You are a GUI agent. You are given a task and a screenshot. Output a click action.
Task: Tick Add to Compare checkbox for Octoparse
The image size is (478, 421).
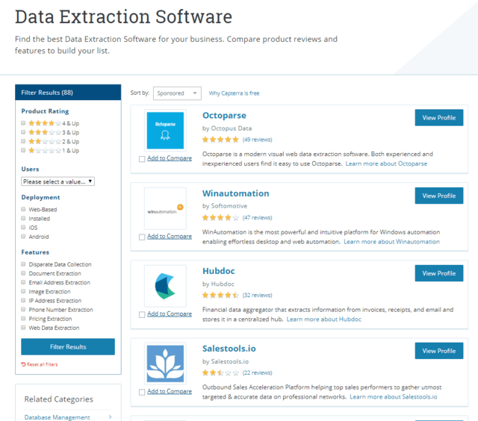point(142,159)
